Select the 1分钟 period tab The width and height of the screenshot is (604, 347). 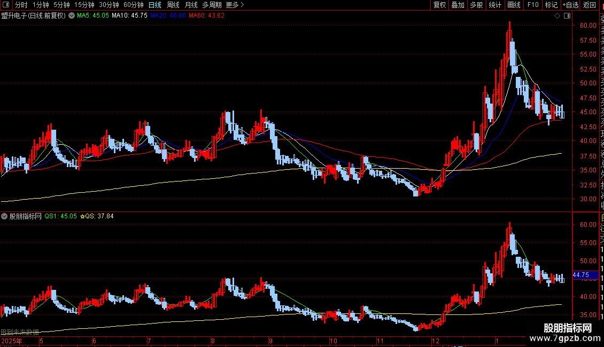click(x=41, y=5)
